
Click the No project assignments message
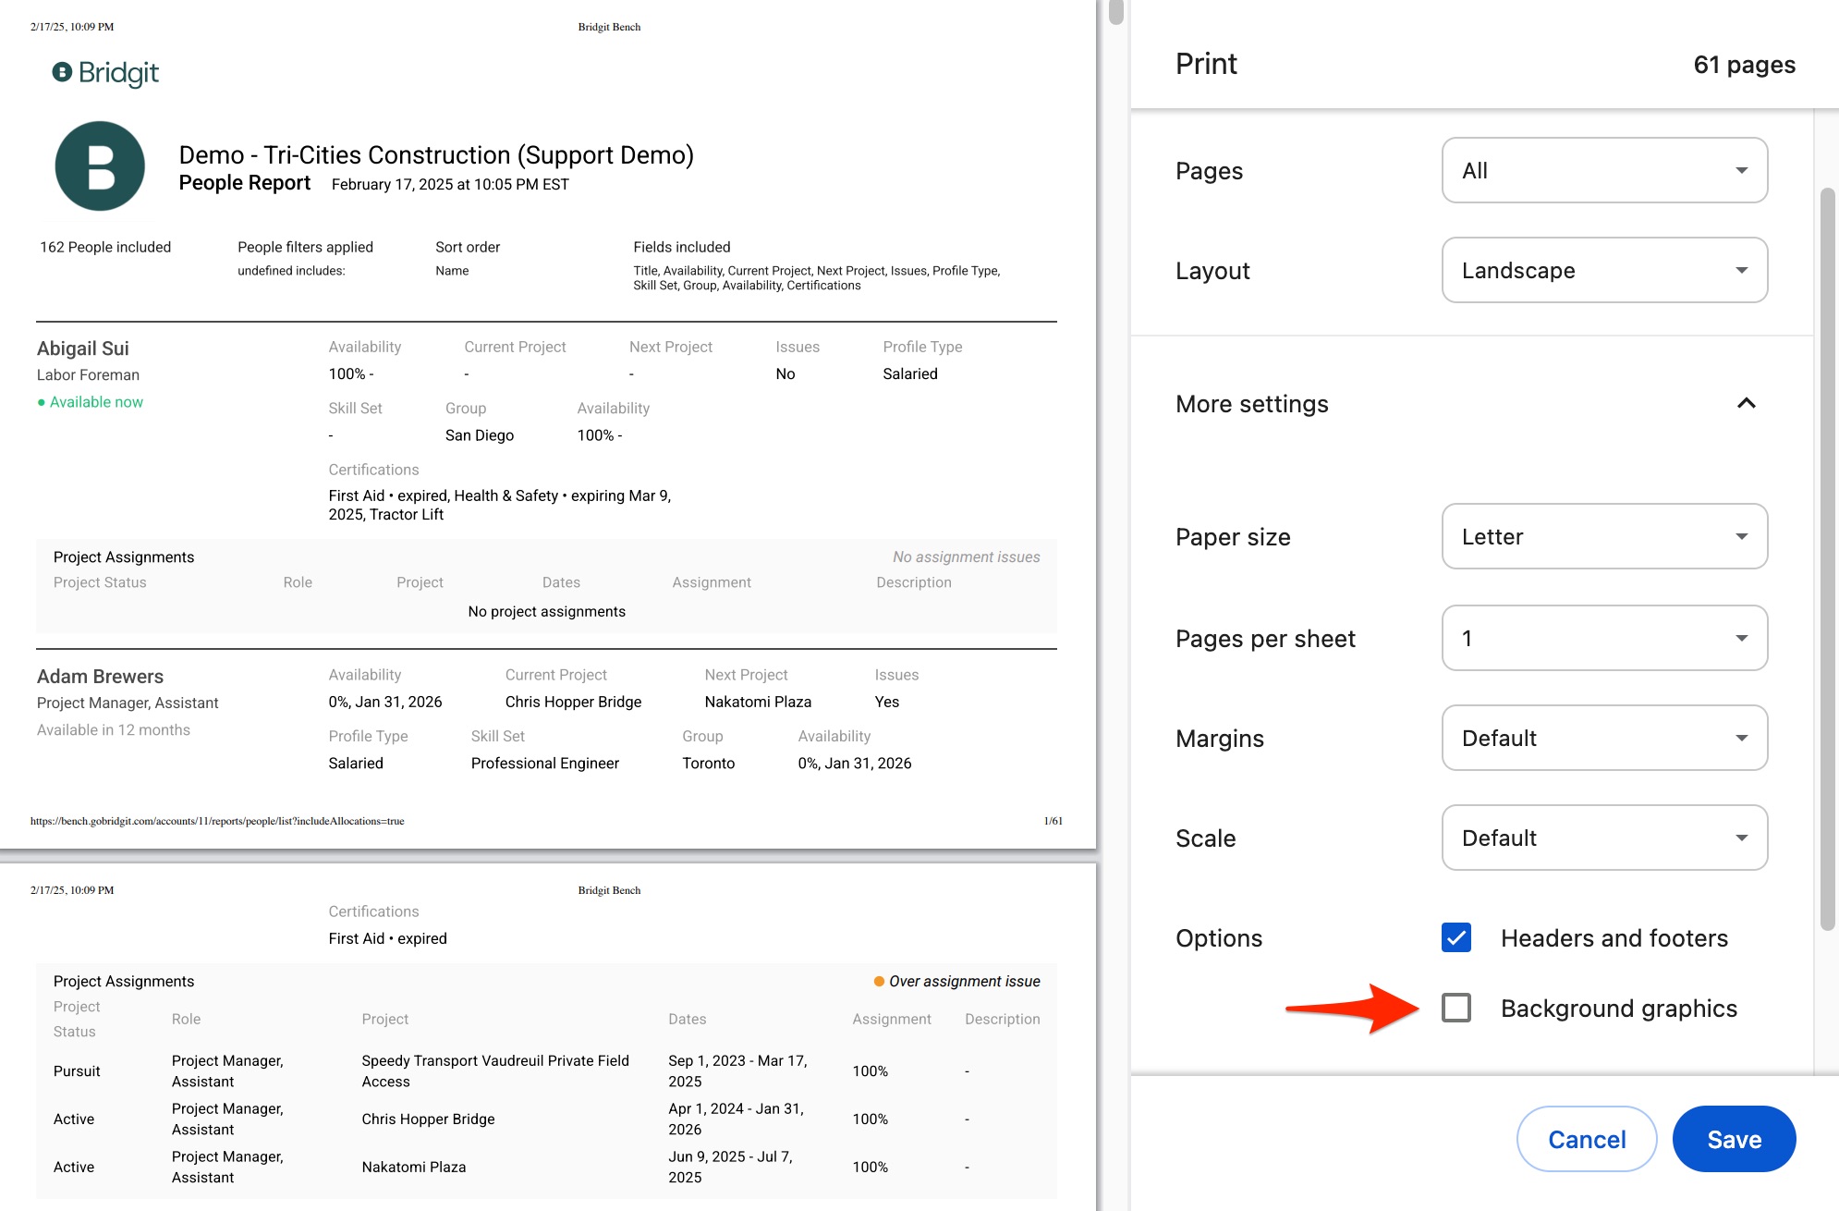pyautogui.click(x=546, y=612)
